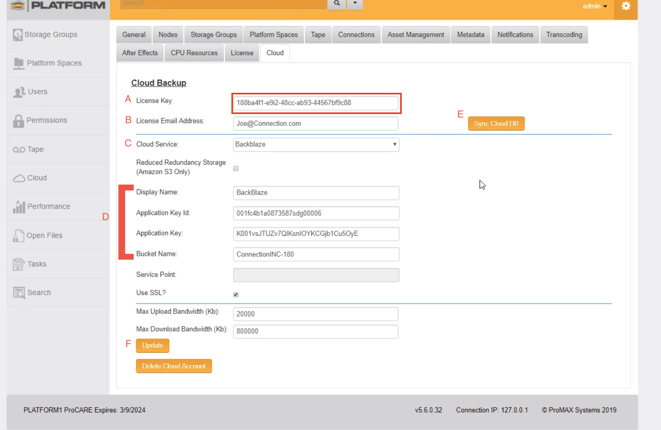Click the Users sidebar icon
The image size is (661, 430).
click(19, 92)
